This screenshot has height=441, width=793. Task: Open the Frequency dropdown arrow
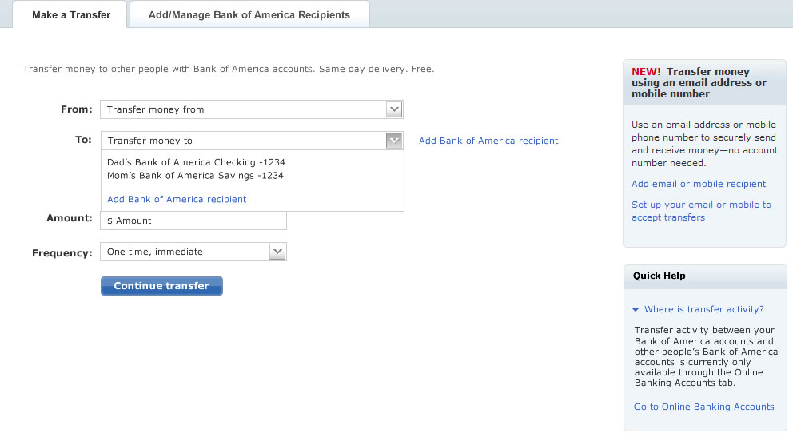277,252
